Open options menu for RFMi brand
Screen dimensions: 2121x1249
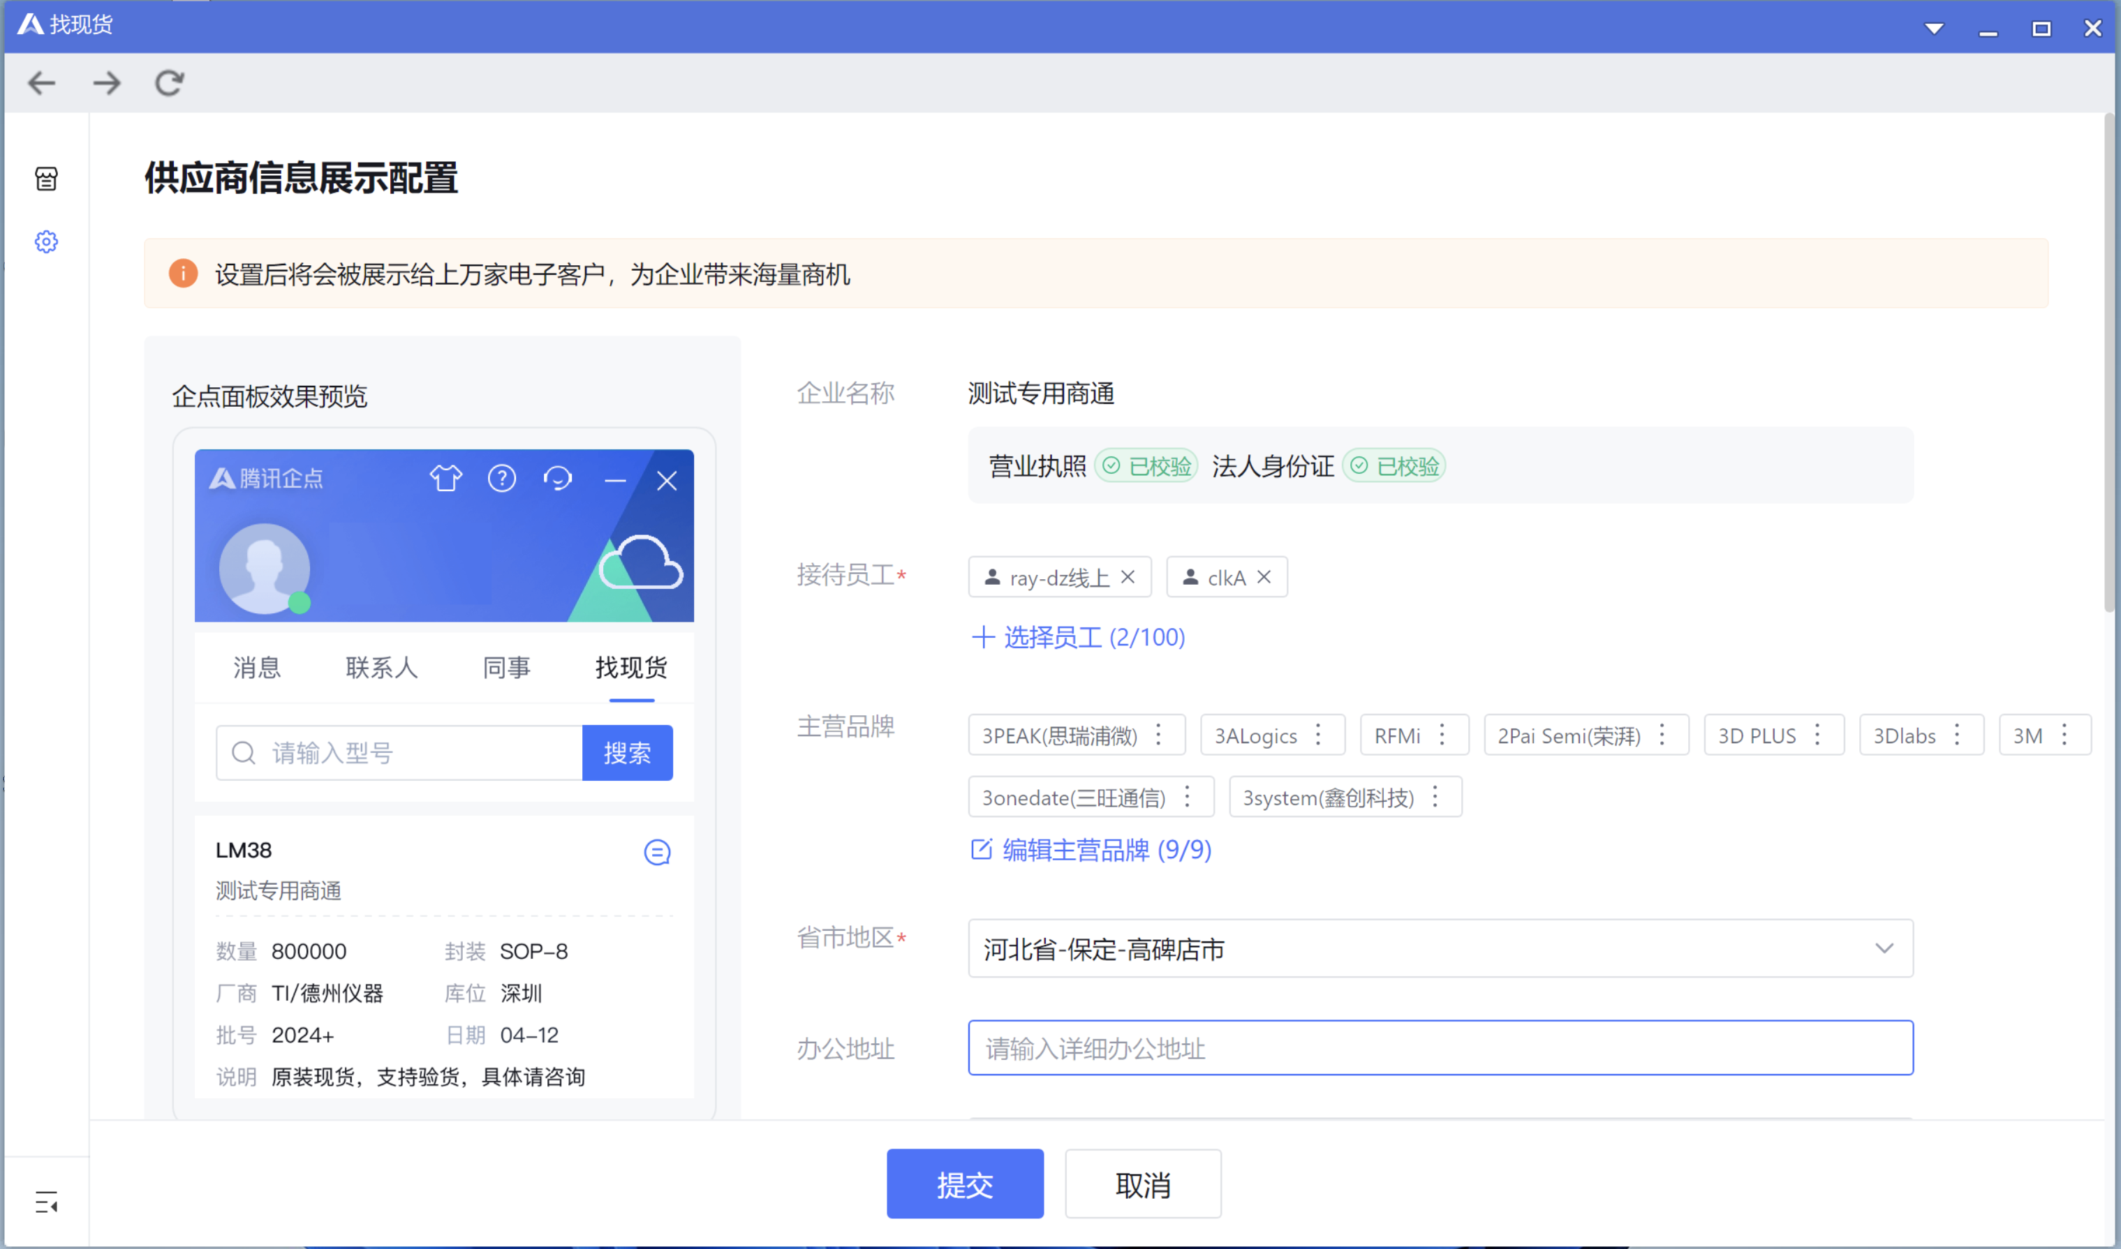click(1442, 735)
